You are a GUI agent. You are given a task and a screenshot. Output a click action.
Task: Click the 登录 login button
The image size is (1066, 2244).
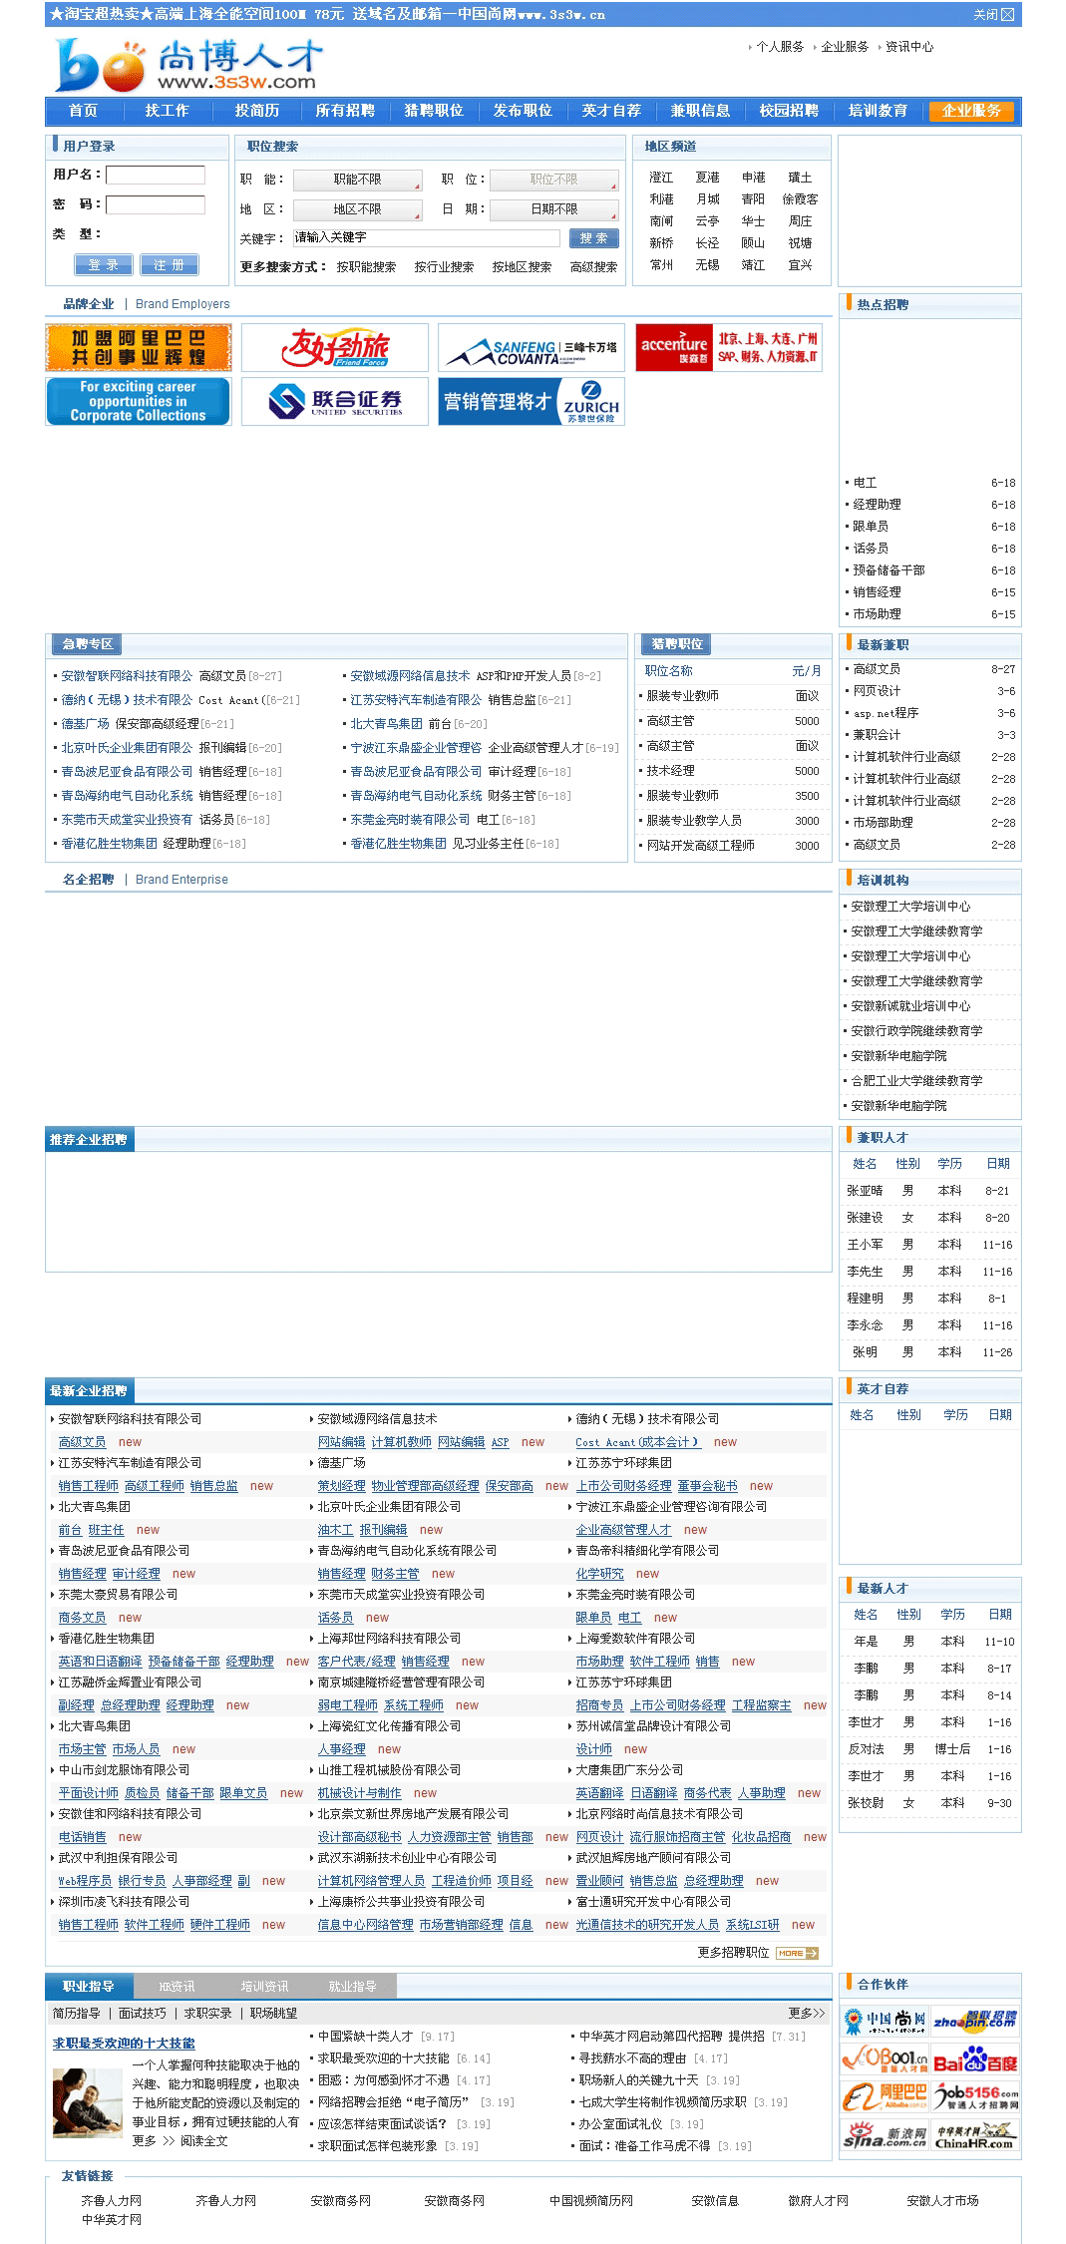pos(104,264)
